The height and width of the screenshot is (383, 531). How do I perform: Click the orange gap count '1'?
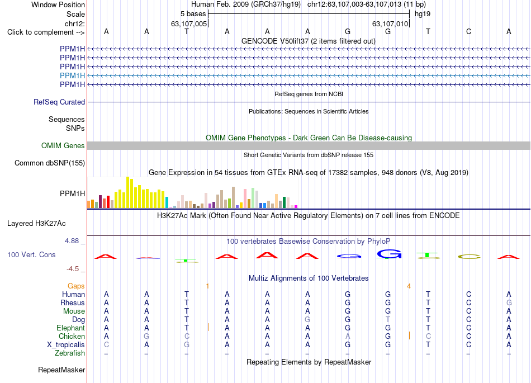point(207,286)
